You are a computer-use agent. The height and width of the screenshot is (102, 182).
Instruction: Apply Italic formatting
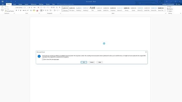coord(18,10)
